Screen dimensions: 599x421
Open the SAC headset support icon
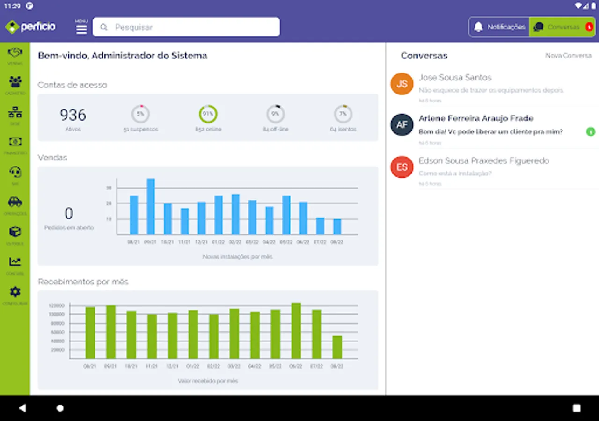click(15, 175)
